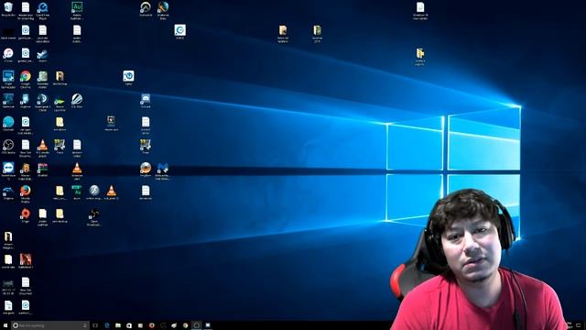Open the TeamSpeak 3 Client shortcut
Screen dimensions: 586x330
(42, 102)
